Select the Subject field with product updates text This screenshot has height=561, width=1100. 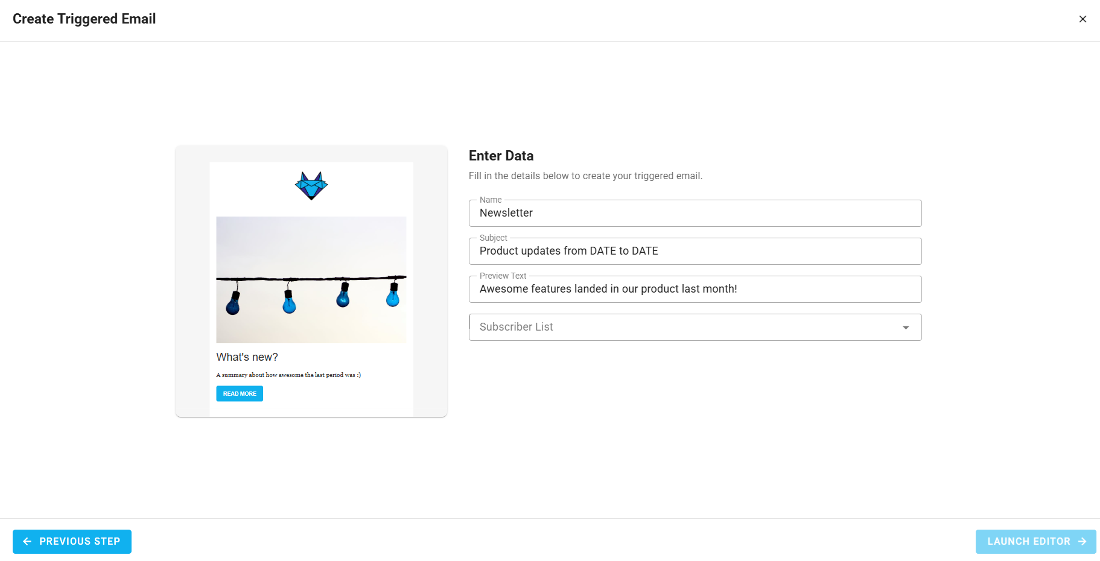pyautogui.click(x=694, y=251)
